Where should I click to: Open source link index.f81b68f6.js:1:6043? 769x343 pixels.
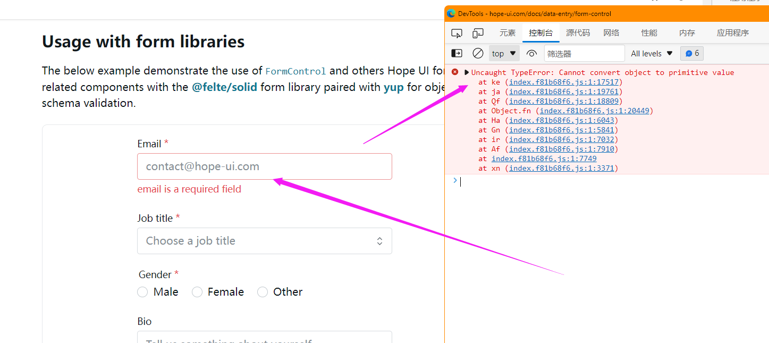point(562,120)
